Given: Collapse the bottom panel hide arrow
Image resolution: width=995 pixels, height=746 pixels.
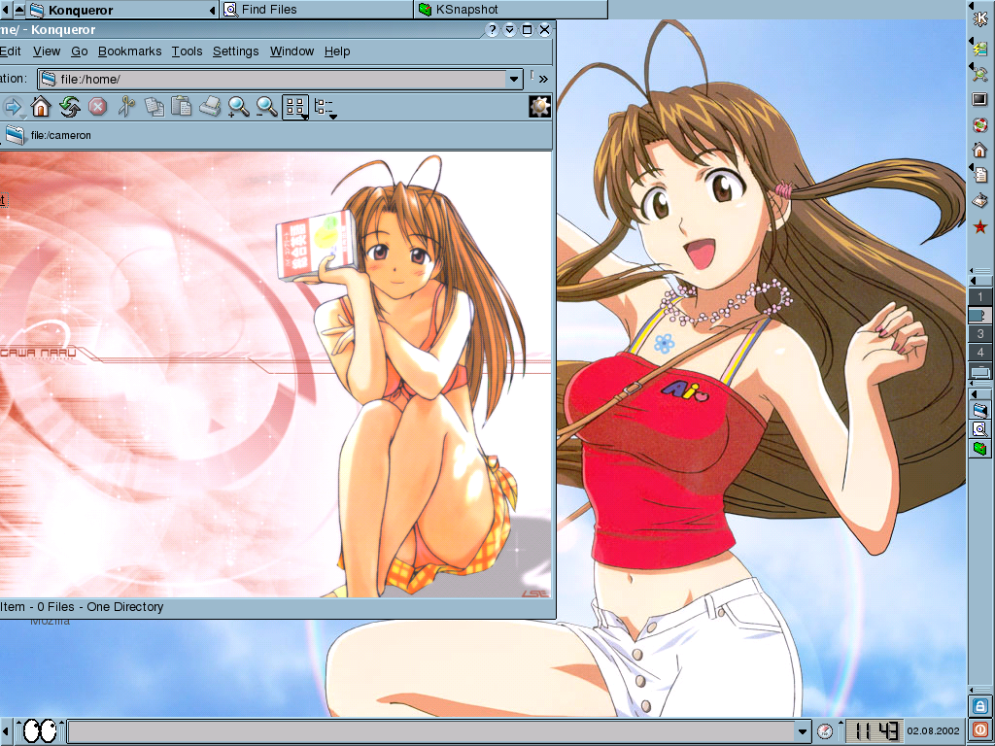Looking at the screenshot, I should pos(5,731).
